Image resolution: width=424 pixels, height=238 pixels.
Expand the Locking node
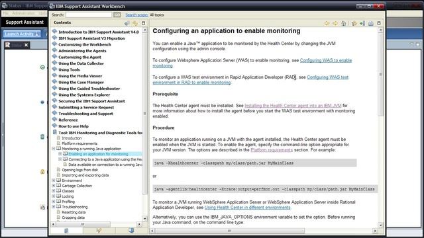pyautogui.click(x=54, y=196)
